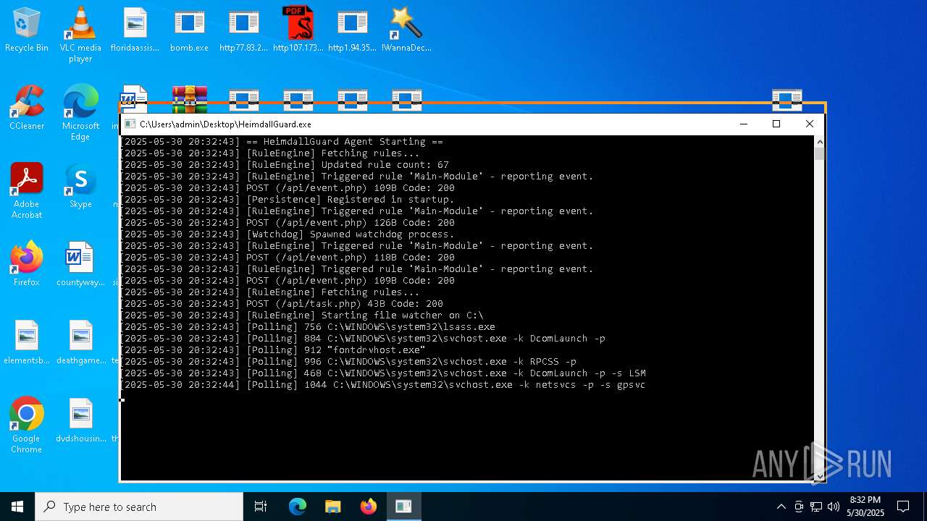Open the HeimdallGuard console system menu icon
This screenshot has height=521, width=927.
click(x=130, y=124)
